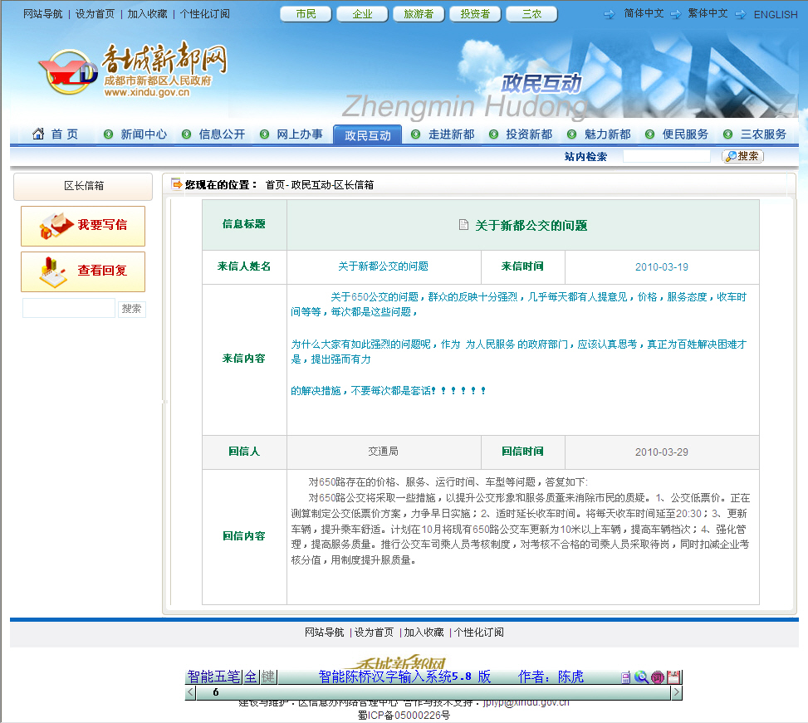
Task: Click the 搜索 button next to 站内检索
Action: (x=742, y=156)
